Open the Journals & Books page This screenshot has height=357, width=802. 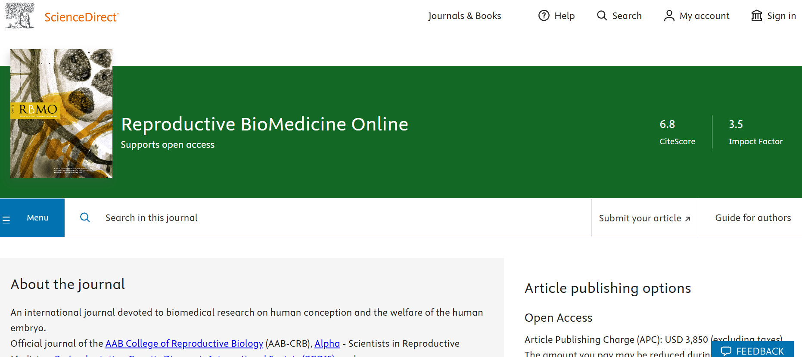pyautogui.click(x=464, y=16)
